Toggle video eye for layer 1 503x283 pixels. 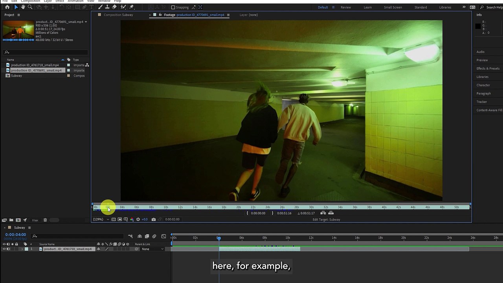click(4, 249)
